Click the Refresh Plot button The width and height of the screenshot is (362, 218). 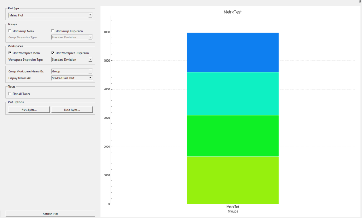pos(50,214)
